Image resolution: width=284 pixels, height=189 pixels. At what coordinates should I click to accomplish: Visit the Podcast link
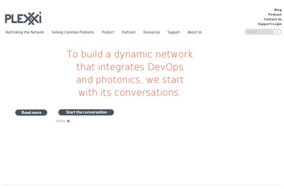[275, 14]
